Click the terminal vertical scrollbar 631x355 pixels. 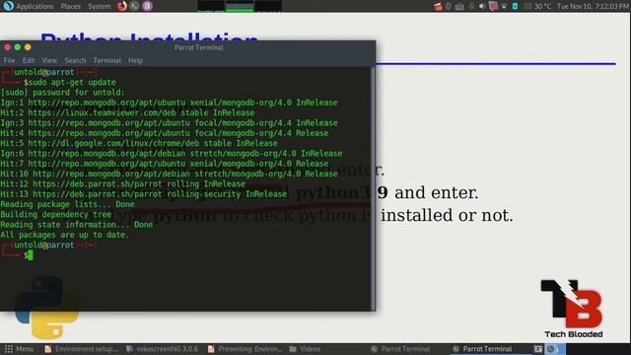pos(373,188)
